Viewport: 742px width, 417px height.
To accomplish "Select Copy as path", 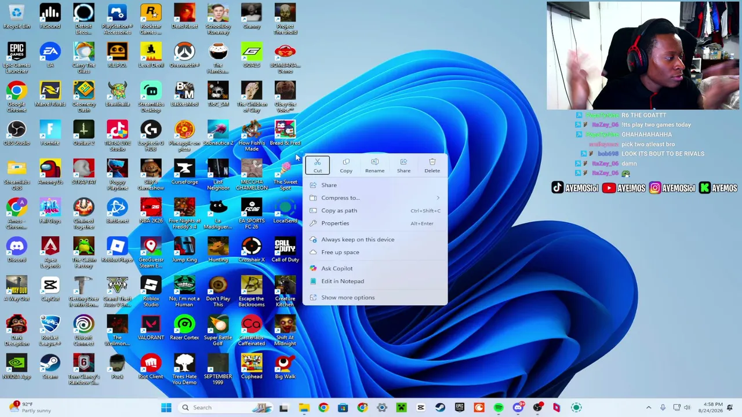I will 376,210.
